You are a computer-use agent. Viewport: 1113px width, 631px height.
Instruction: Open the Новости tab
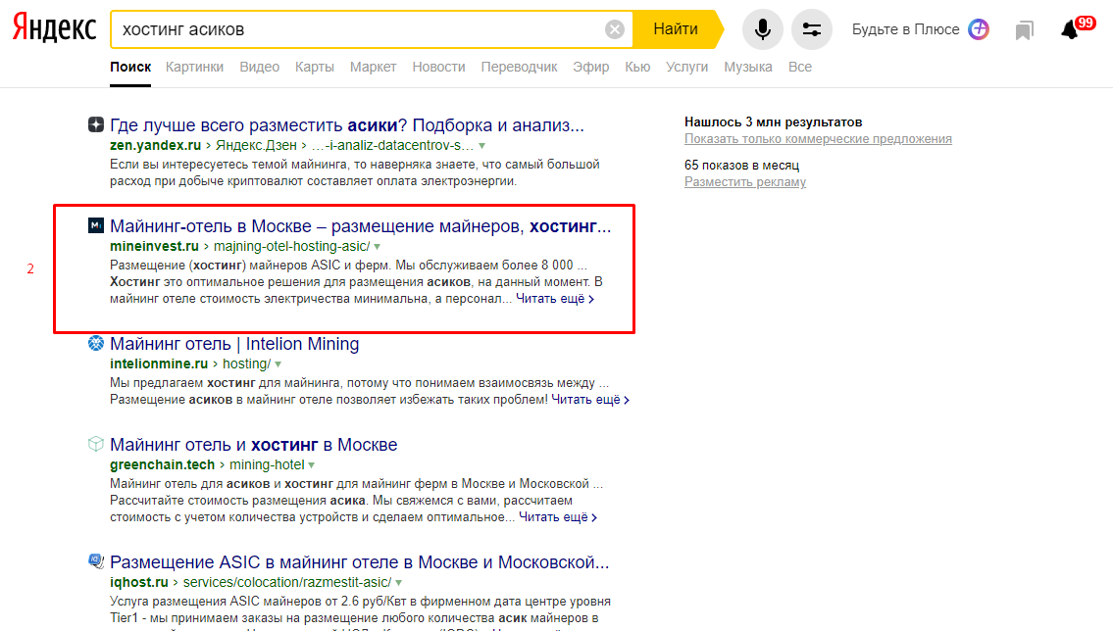pyautogui.click(x=438, y=67)
